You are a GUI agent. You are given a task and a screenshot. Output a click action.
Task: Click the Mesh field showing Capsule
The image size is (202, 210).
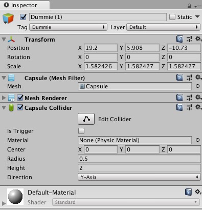coord(134,86)
